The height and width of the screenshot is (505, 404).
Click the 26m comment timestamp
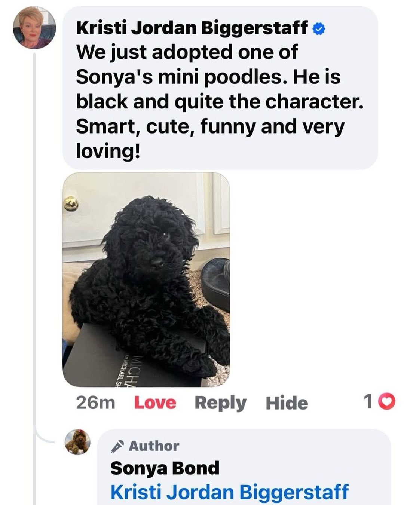coord(95,403)
